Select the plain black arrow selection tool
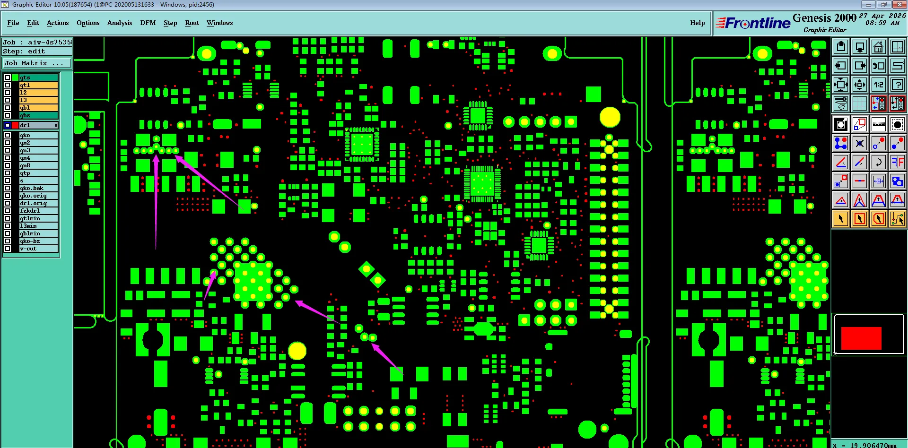 click(x=840, y=219)
